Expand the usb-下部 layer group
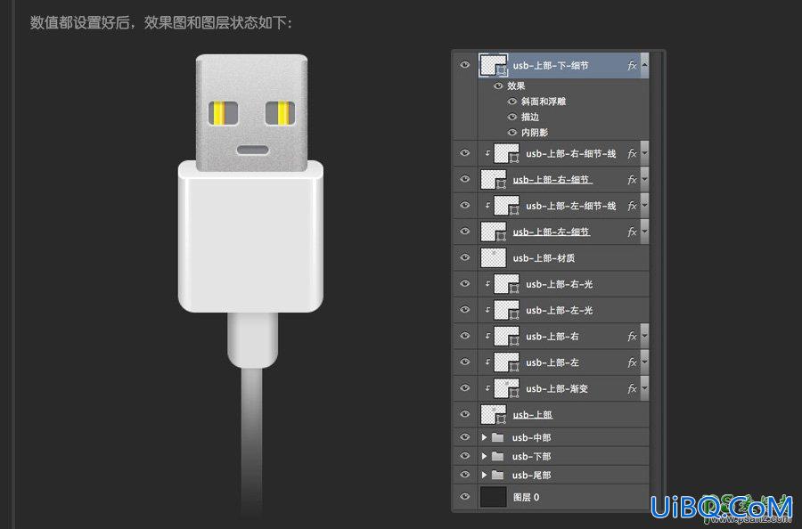This screenshot has width=802, height=529. tap(484, 457)
